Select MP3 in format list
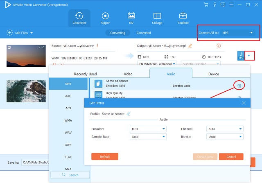Screen dimensions: 262x183 coord(68,84)
